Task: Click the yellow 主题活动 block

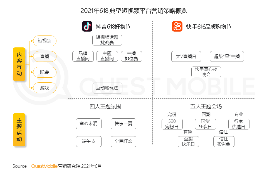Action: tap(19, 130)
